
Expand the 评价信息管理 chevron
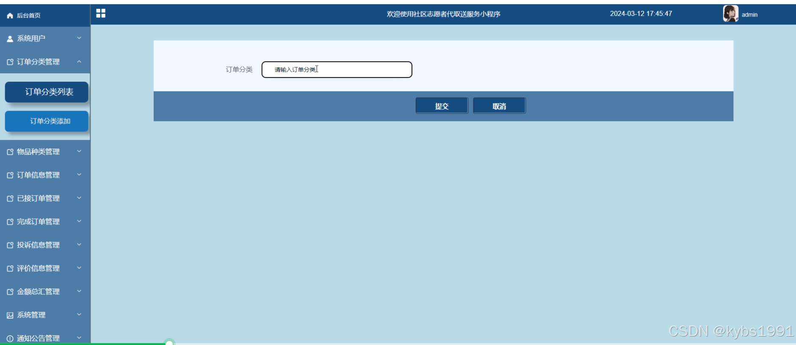pos(79,268)
